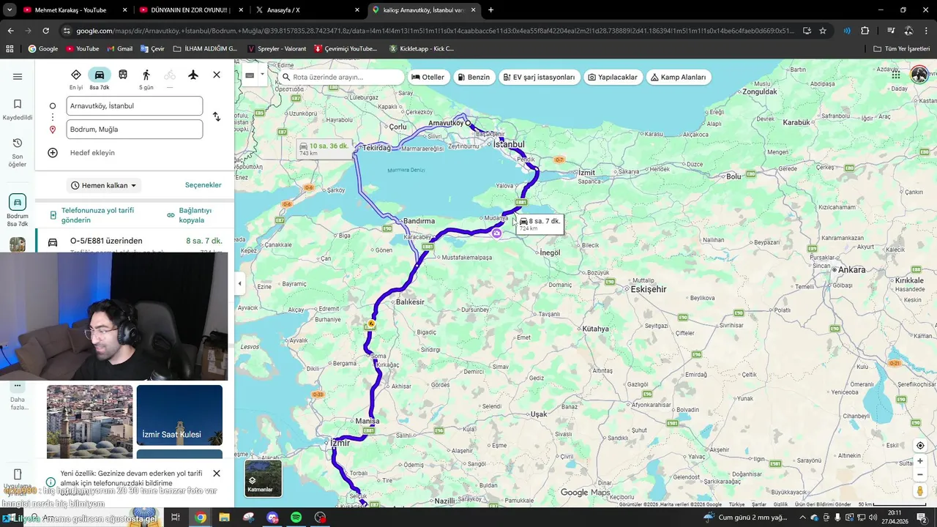Select the flights travel mode
The height and width of the screenshot is (527, 937).
(193, 75)
